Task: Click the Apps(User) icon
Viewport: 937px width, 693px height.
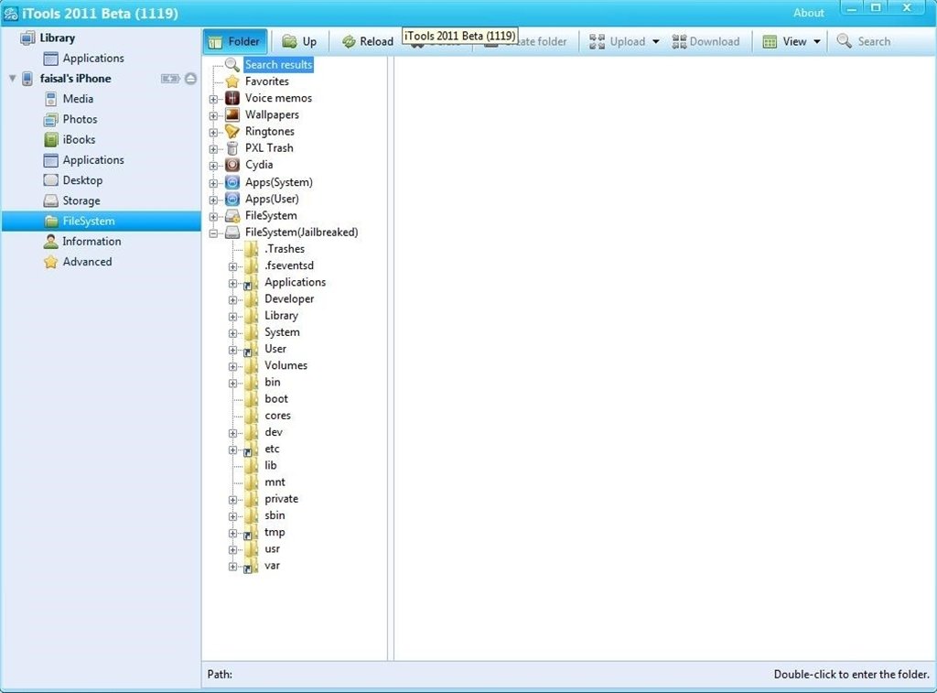Action: pos(232,199)
